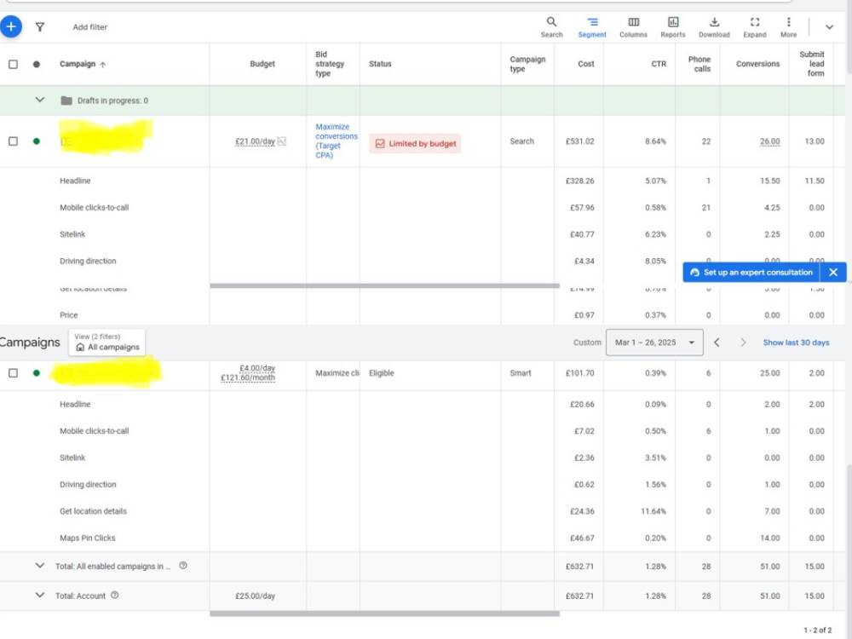This screenshot has height=639, width=852.
Task: Open the Columns editor
Action: click(x=633, y=27)
